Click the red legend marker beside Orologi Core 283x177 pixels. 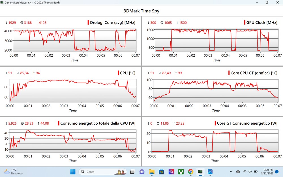point(88,22)
